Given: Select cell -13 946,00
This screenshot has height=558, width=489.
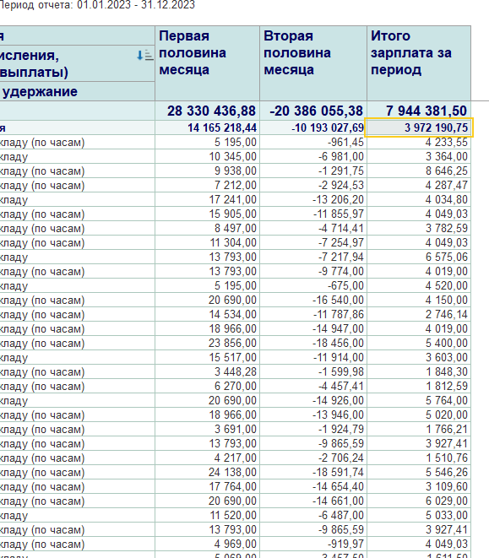Looking at the screenshot, I should point(313,414).
